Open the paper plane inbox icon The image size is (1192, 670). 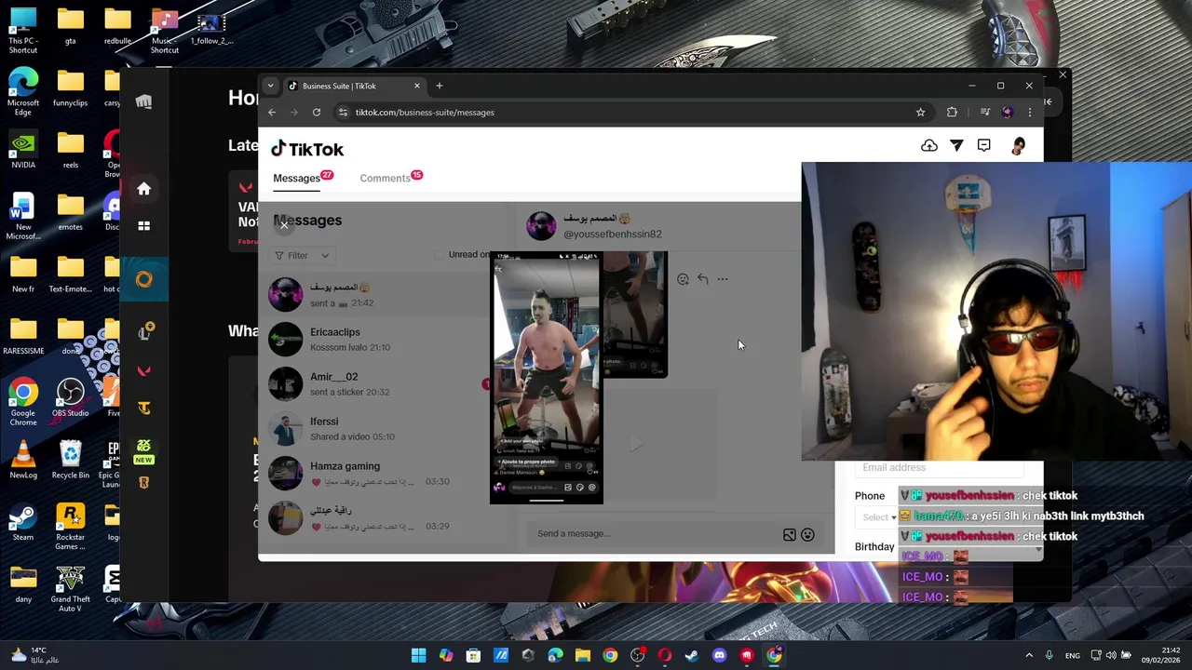pos(956,145)
